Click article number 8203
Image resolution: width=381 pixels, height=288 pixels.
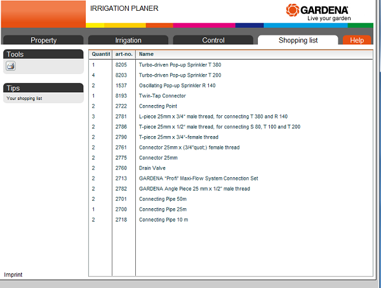(121, 75)
